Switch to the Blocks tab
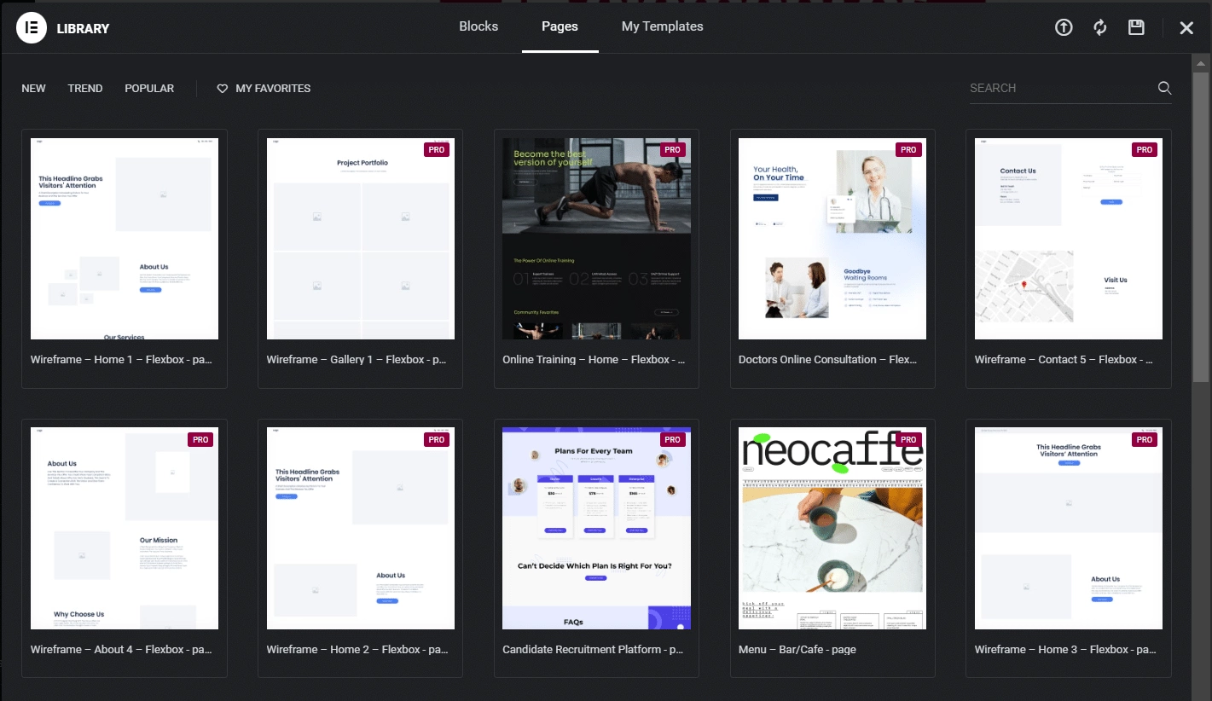Viewport: 1212px width, 701px height. tap(478, 26)
